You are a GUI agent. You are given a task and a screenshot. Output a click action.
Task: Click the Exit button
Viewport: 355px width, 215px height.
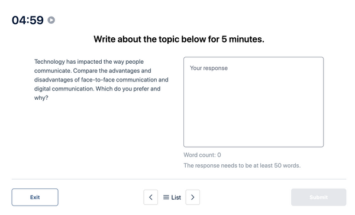pyautogui.click(x=35, y=197)
